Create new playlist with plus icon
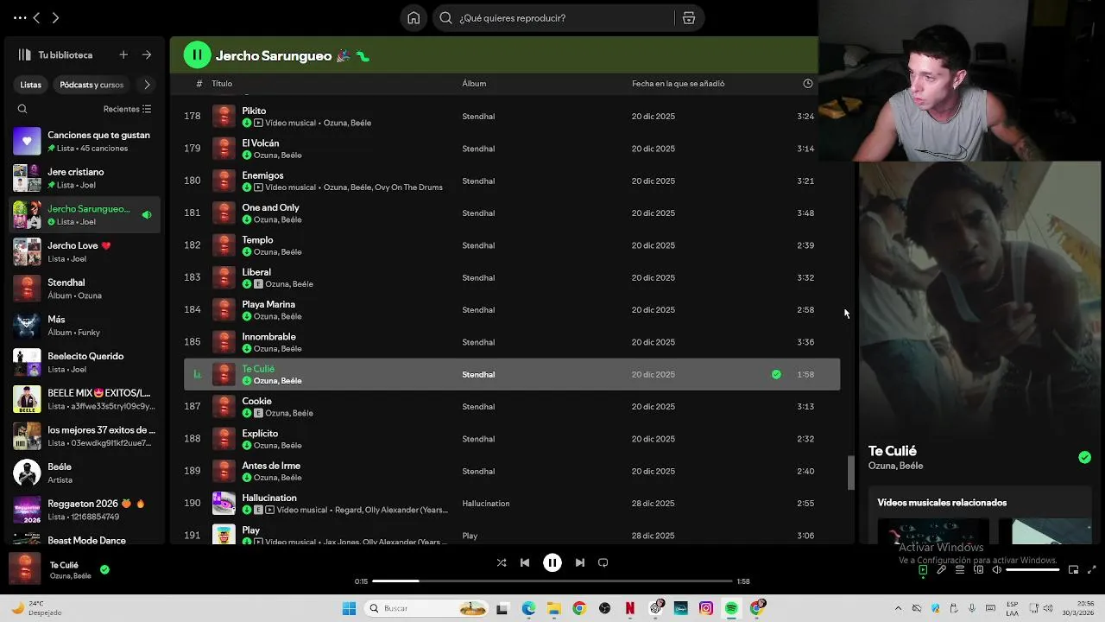The height and width of the screenshot is (622, 1105). [123, 54]
